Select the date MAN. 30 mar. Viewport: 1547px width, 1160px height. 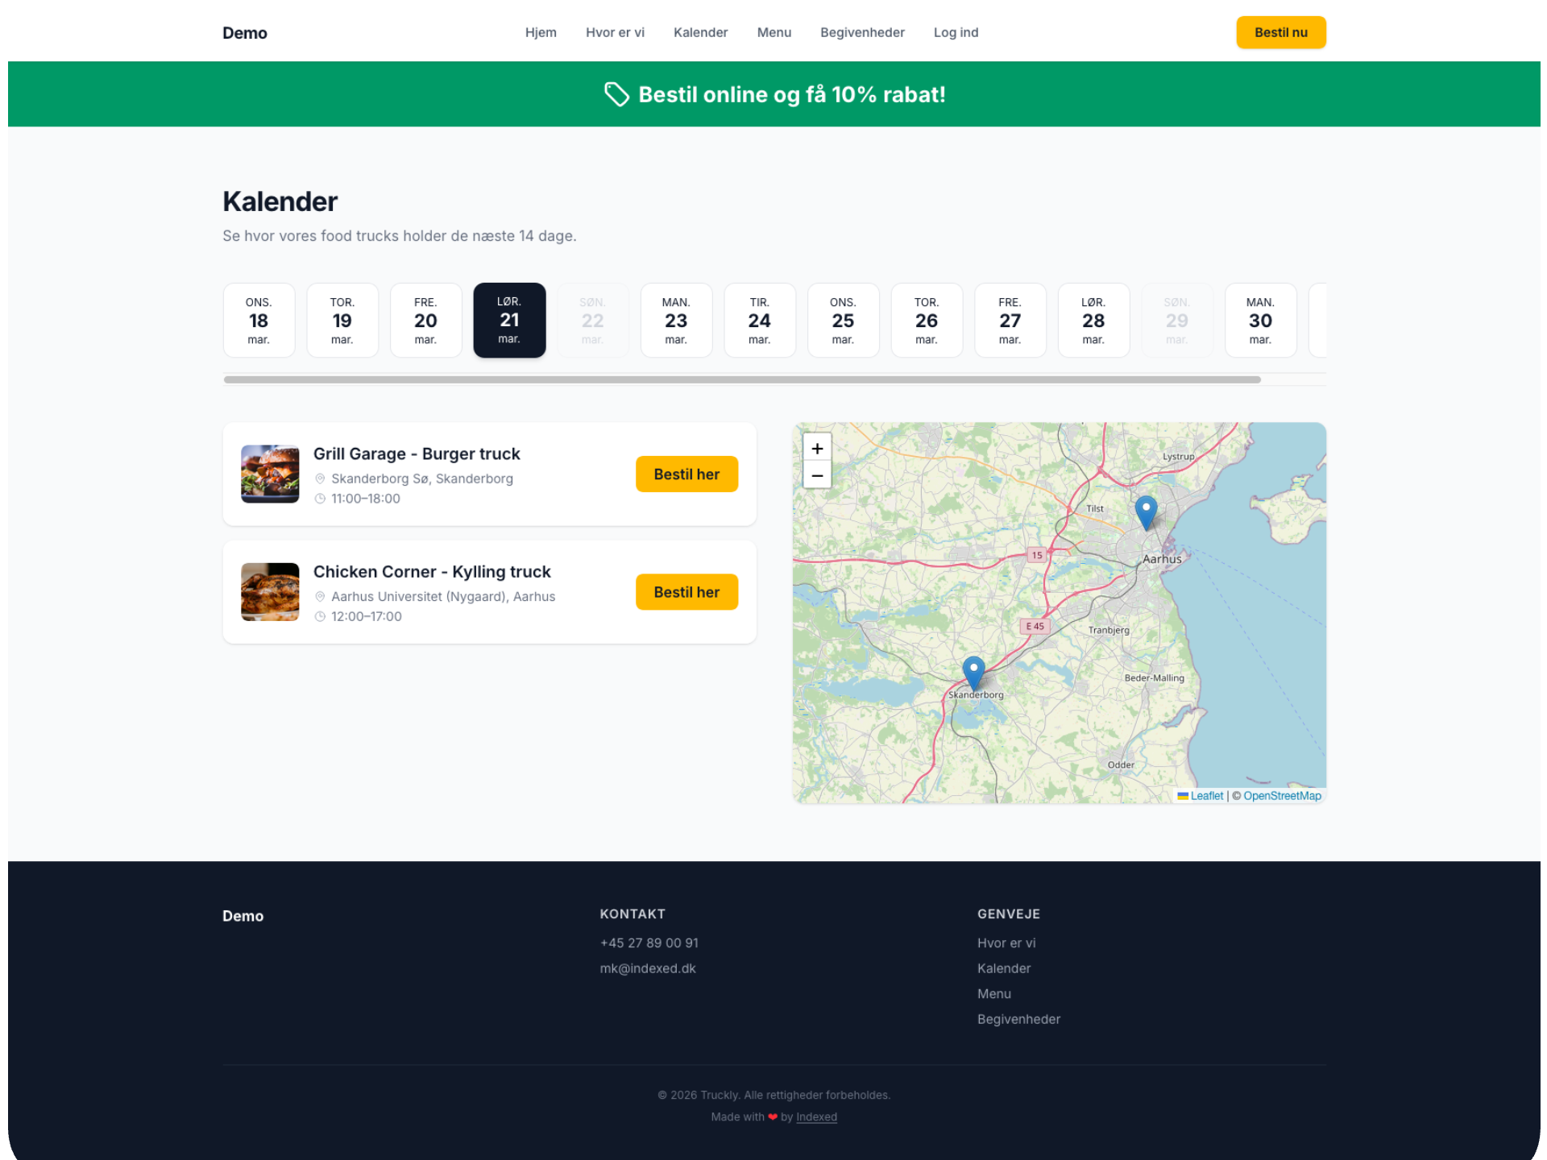pos(1260,320)
